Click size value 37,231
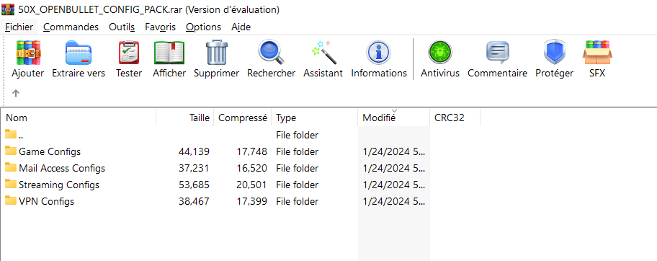 click(x=194, y=168)
